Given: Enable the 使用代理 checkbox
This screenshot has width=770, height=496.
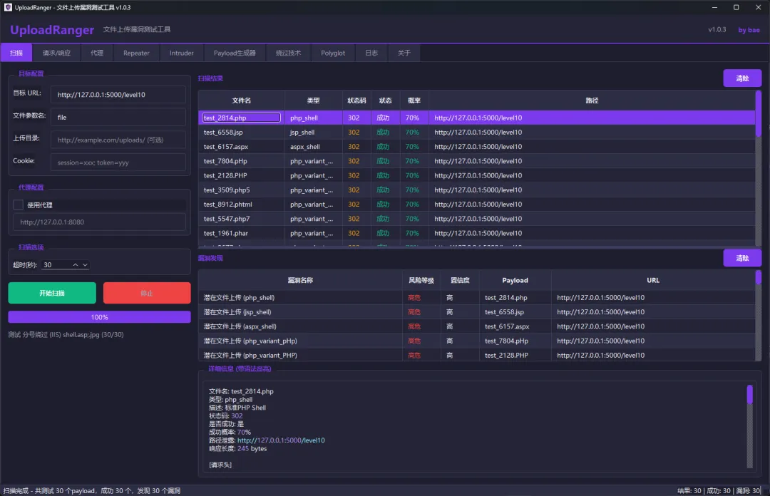Looking at the screenshot, I should point(18,205).
